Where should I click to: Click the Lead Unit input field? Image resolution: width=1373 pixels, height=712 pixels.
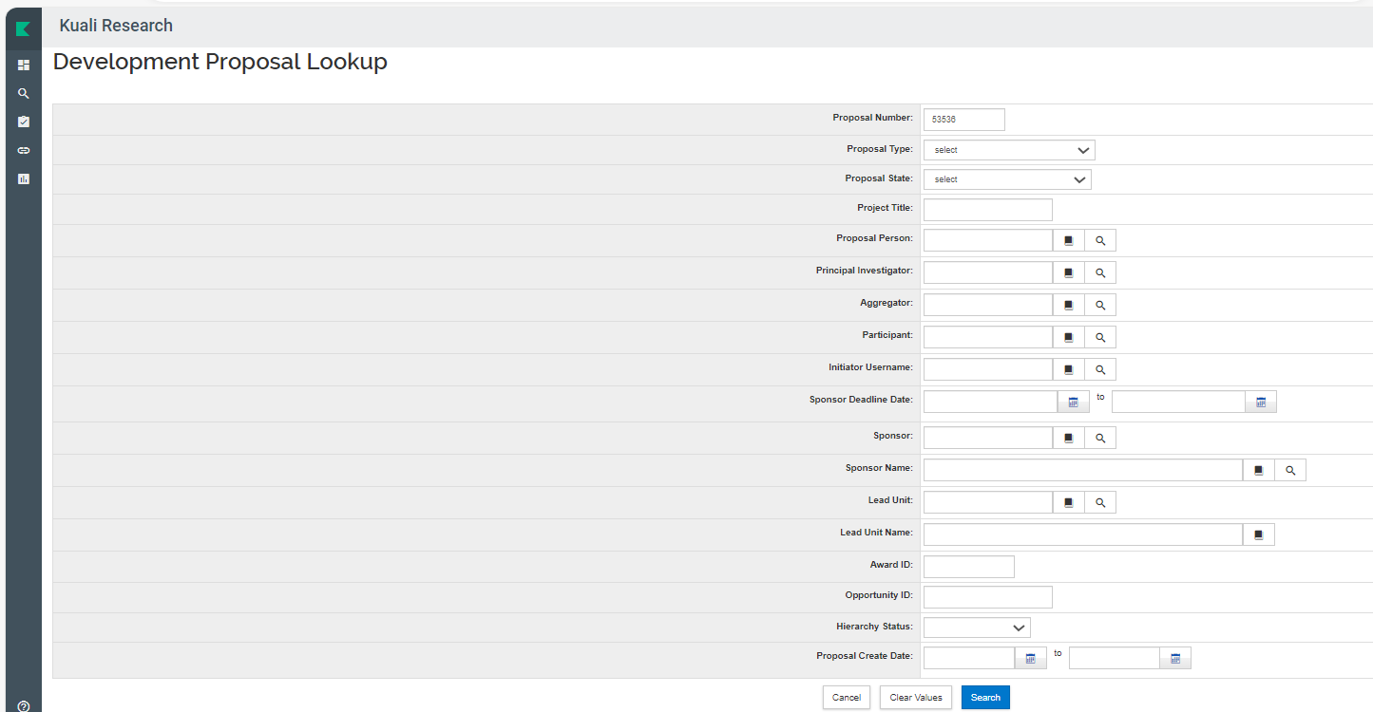point(988,503)
